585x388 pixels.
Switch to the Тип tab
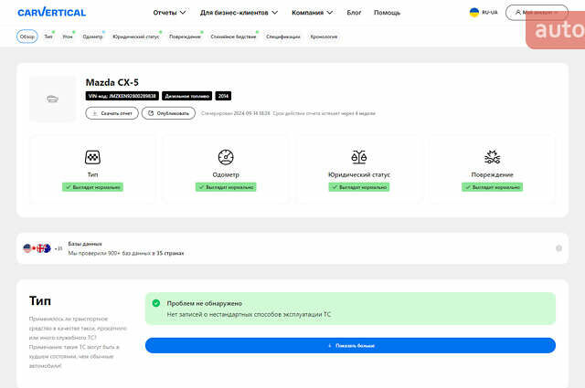[48, 37]
